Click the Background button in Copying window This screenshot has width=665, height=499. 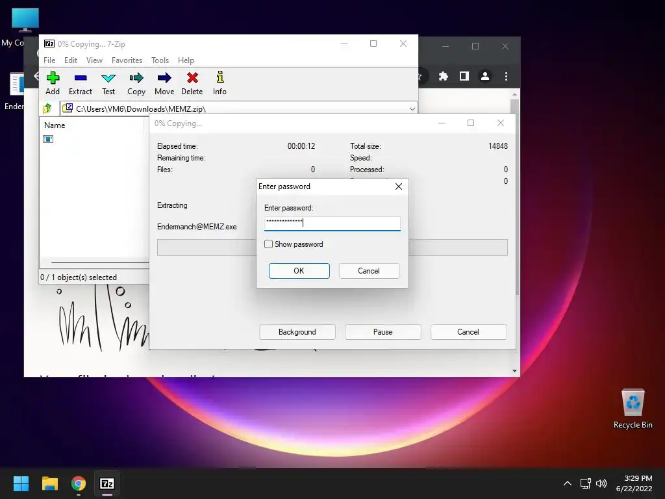297,332
